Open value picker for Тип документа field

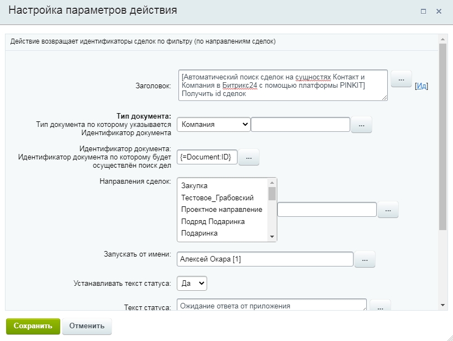coord(361,125)
